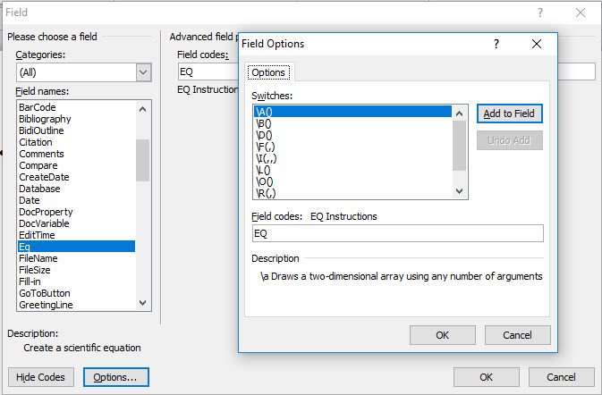Image resolution: width=602 pixels, height=395 pixels.
Task: Select the \L() switch
Action: click(352, 170)
